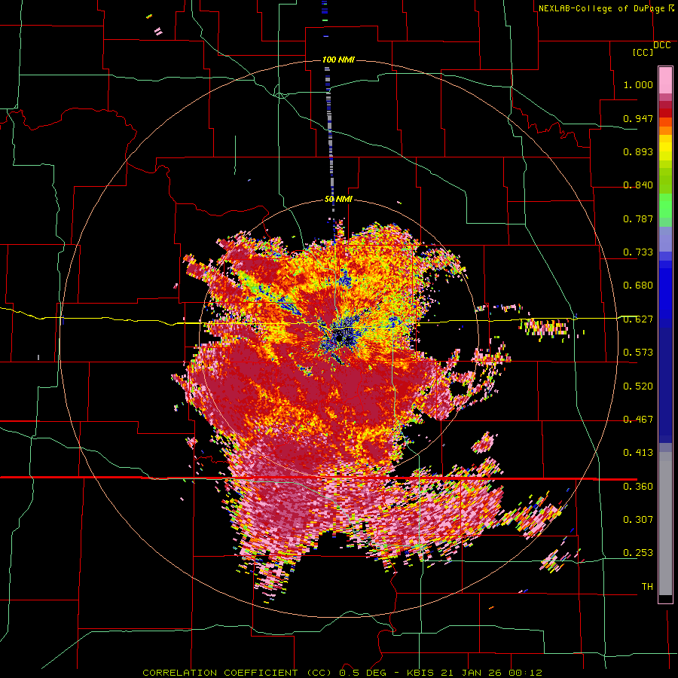Click the 0.893 color scale value

tap(638, 151)
